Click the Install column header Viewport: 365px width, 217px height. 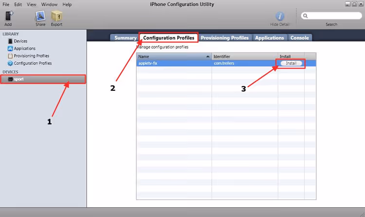[x=291, y=57]
